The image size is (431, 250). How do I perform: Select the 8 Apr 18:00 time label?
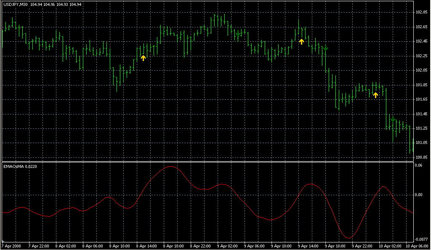coord(173,246)
